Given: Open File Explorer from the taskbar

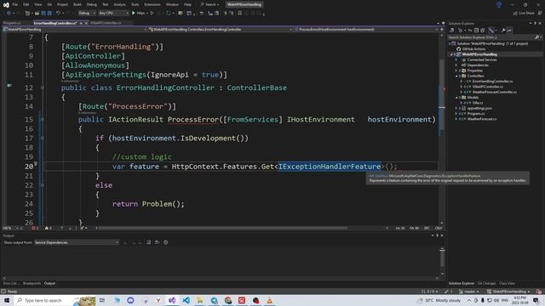Looking at the screenshot, I should (x=200, y=300).
